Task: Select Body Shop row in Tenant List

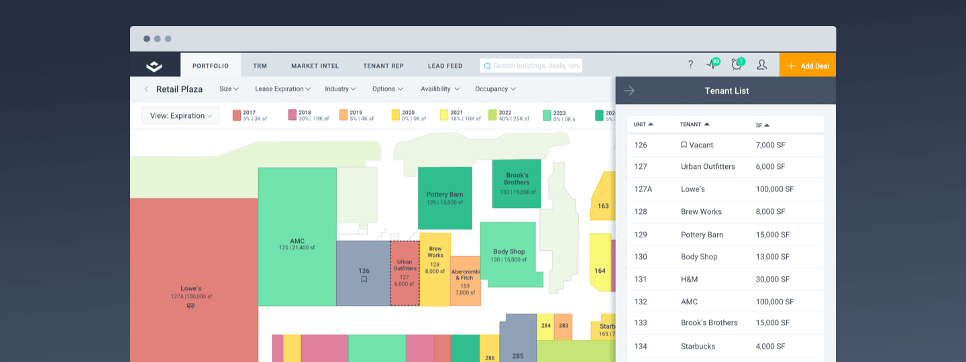Action: pos(725,257)
